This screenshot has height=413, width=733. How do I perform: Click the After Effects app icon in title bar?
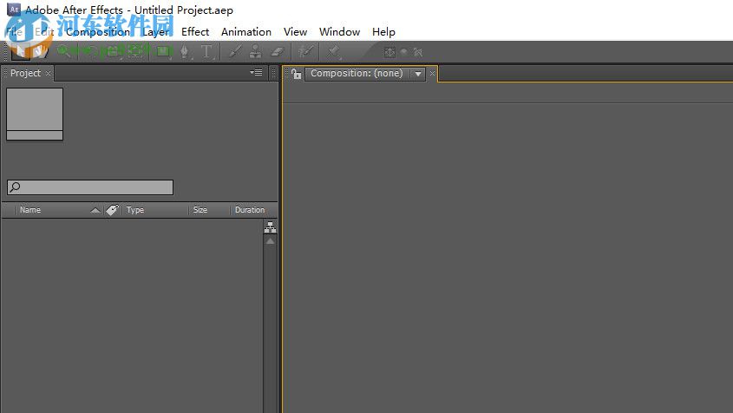(x=14, y=10)
